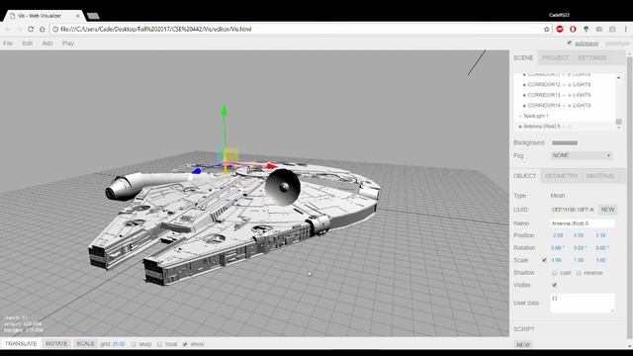Select the TRANSLATE transform mode

tap(21, 344)
